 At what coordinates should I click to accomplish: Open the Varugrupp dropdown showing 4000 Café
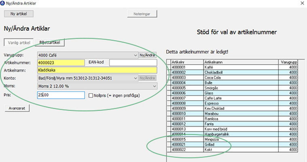[88, 55]
